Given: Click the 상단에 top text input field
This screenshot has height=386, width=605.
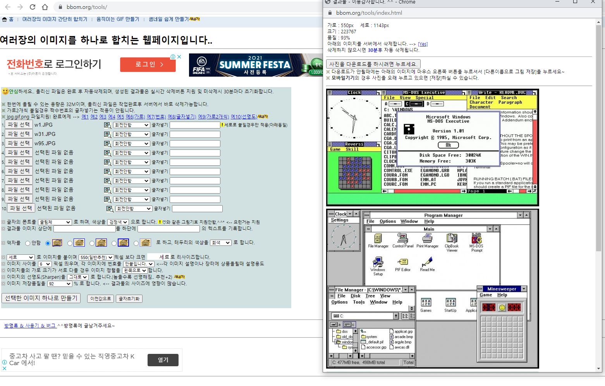Looking at the screenshot, I should coord(84,229).
